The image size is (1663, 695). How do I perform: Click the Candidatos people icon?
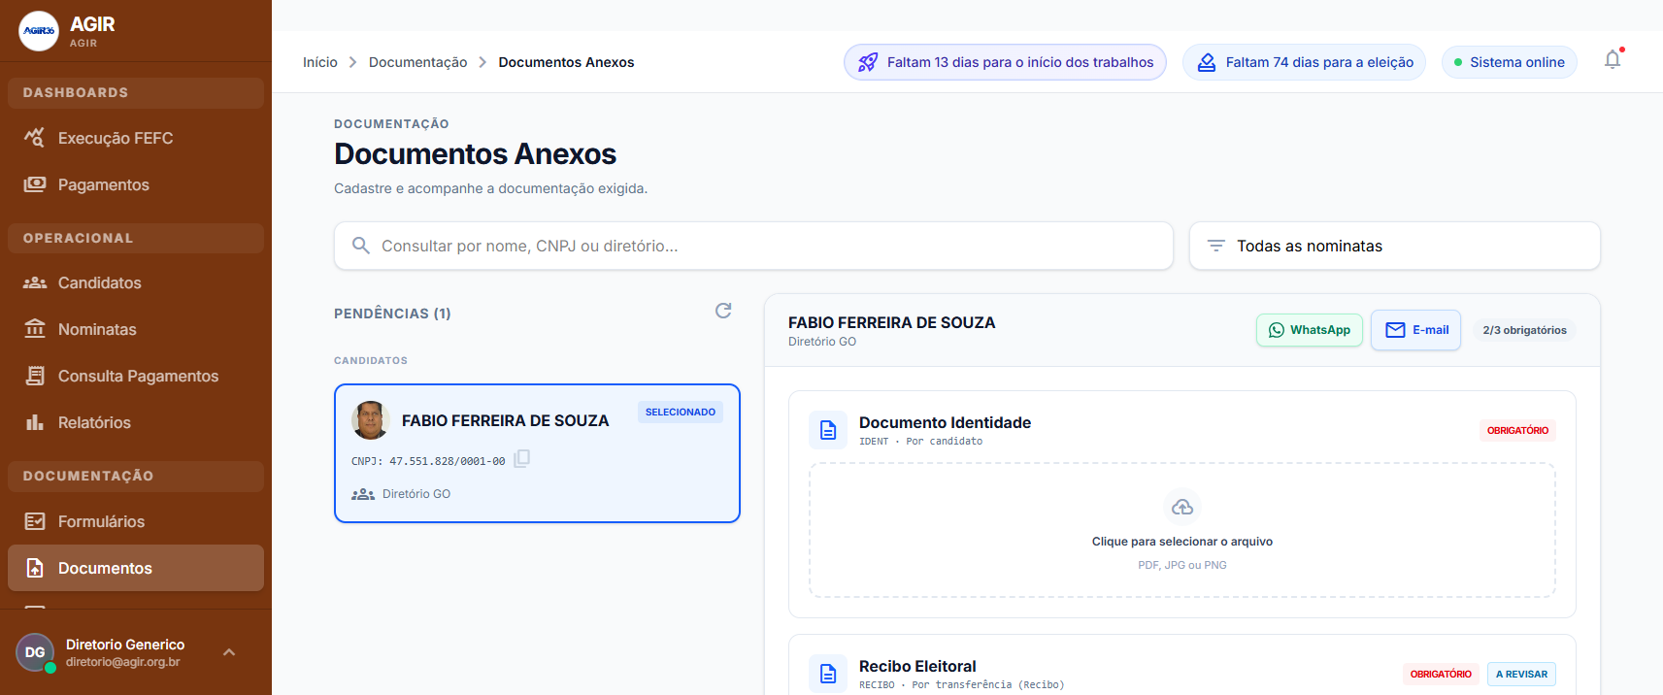35,282
